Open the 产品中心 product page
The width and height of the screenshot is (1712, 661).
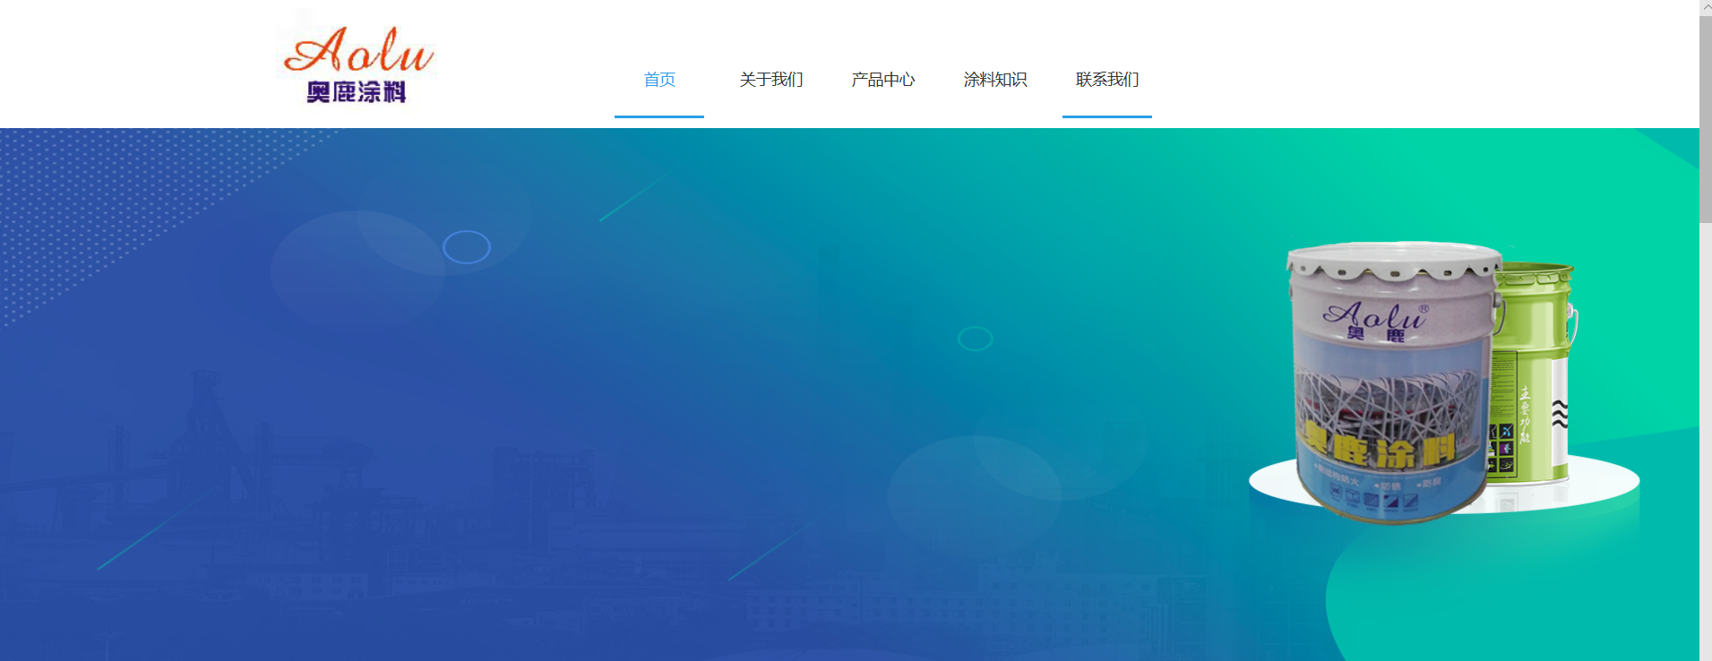click(x=882, y=80)
